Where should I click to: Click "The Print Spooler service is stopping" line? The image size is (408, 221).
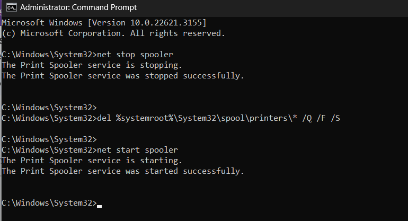(x=92, y=65)
